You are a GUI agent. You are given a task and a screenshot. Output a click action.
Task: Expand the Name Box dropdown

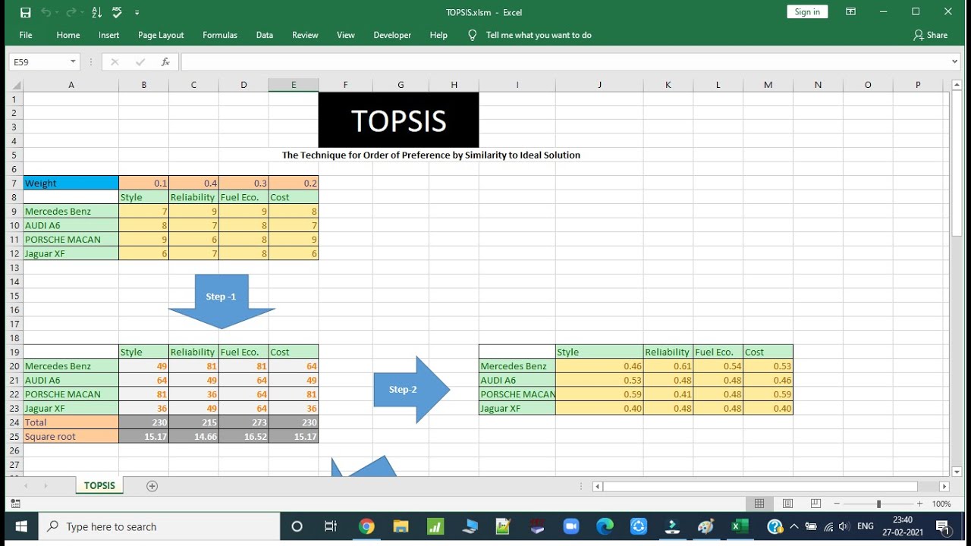tap(74, 62)
